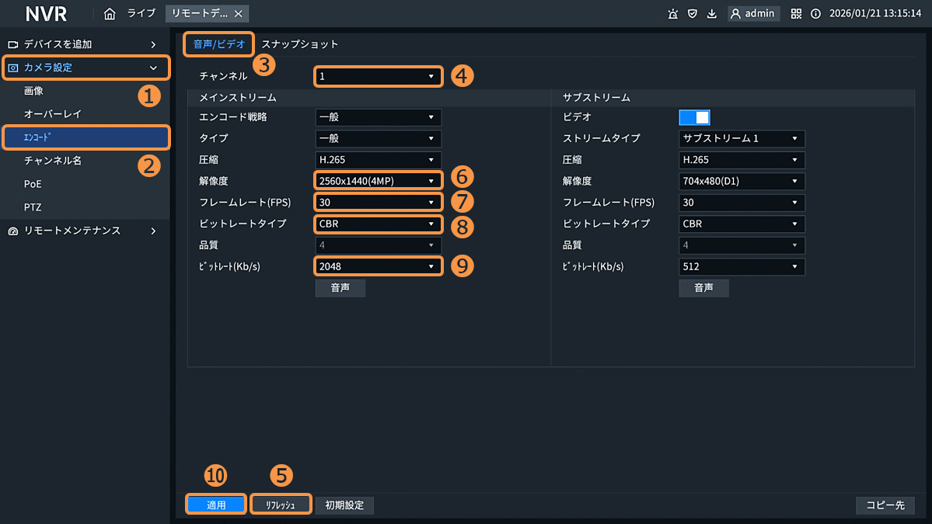
Task: Open the チャンネル dropdown
Action: click(x=379, y=77)
